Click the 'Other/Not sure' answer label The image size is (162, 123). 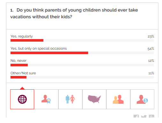(23, 73)
